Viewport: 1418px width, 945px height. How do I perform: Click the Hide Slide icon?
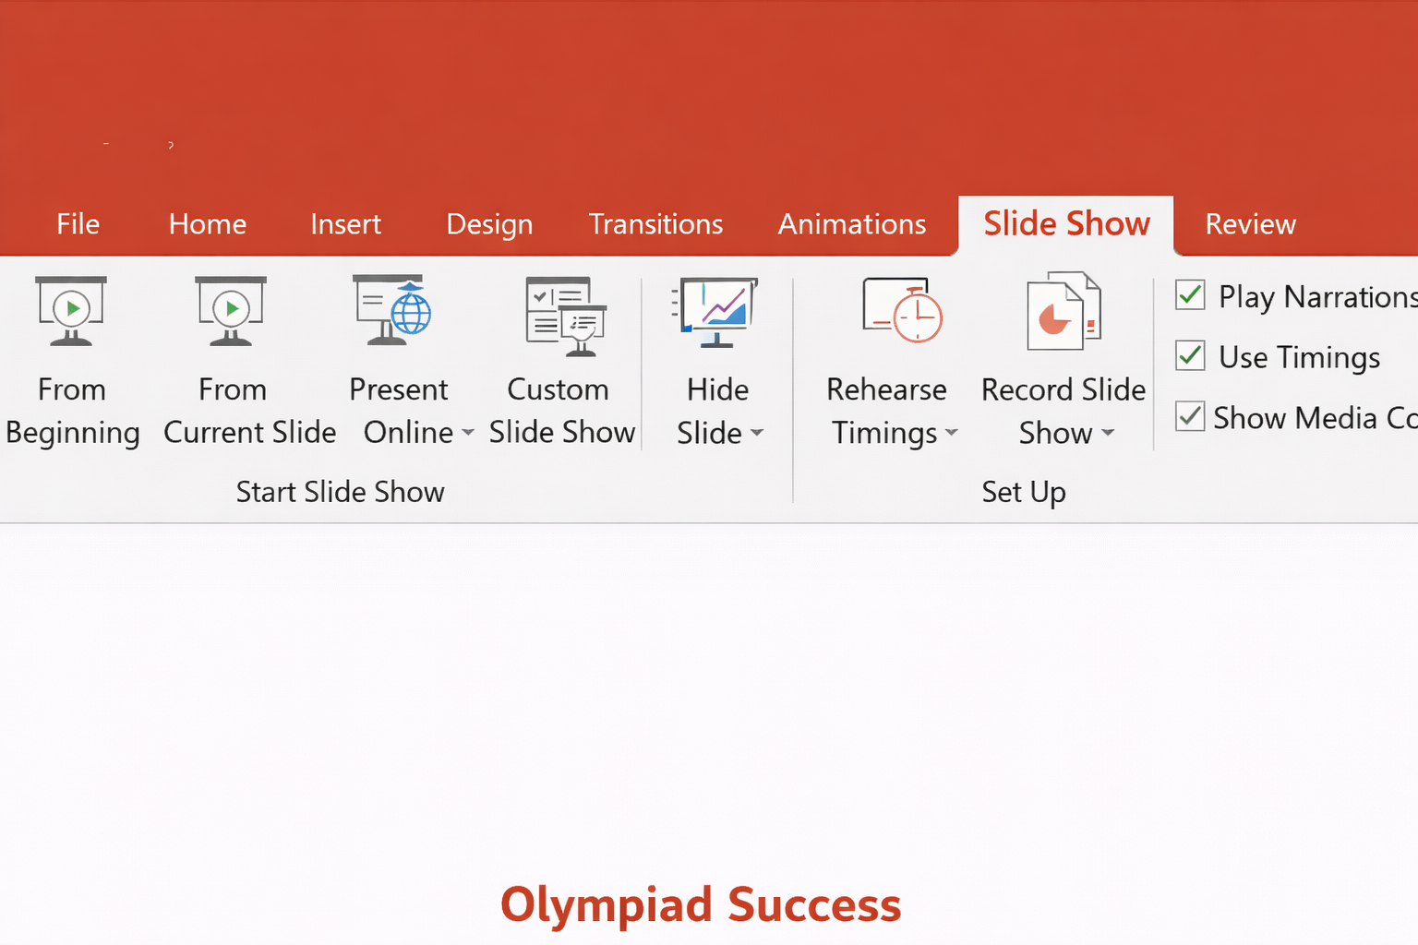click(716, 312)
